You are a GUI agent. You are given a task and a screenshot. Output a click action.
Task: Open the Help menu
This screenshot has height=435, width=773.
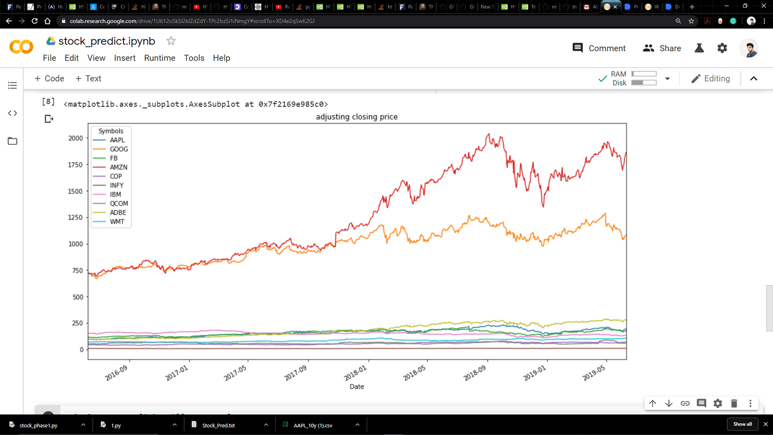221,58
